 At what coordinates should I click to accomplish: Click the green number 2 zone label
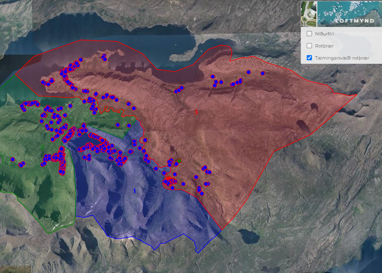tap(42, 146)
